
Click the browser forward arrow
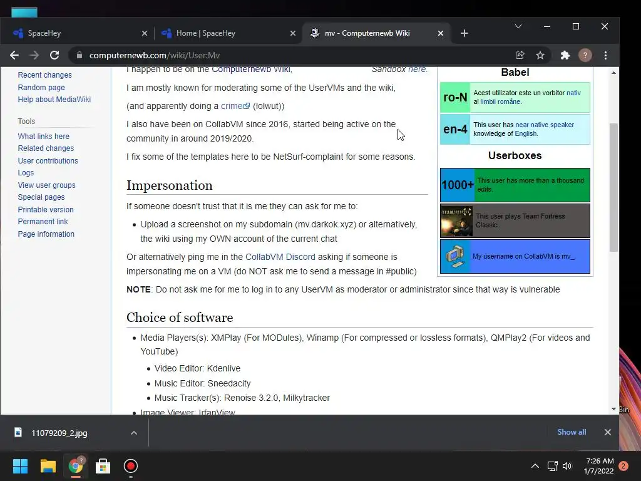click(34, 55)
